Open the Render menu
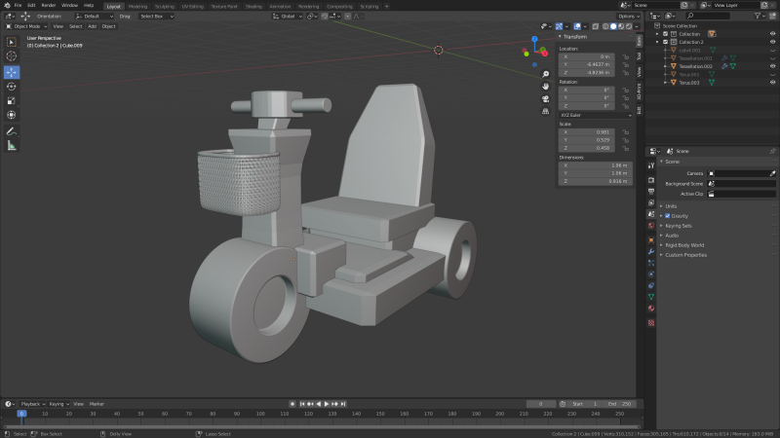This screenshot has width=780, height=438. tap(49, 5)
